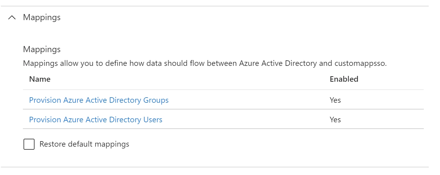Click the word customappsso in the description

(x=360, y=64)
